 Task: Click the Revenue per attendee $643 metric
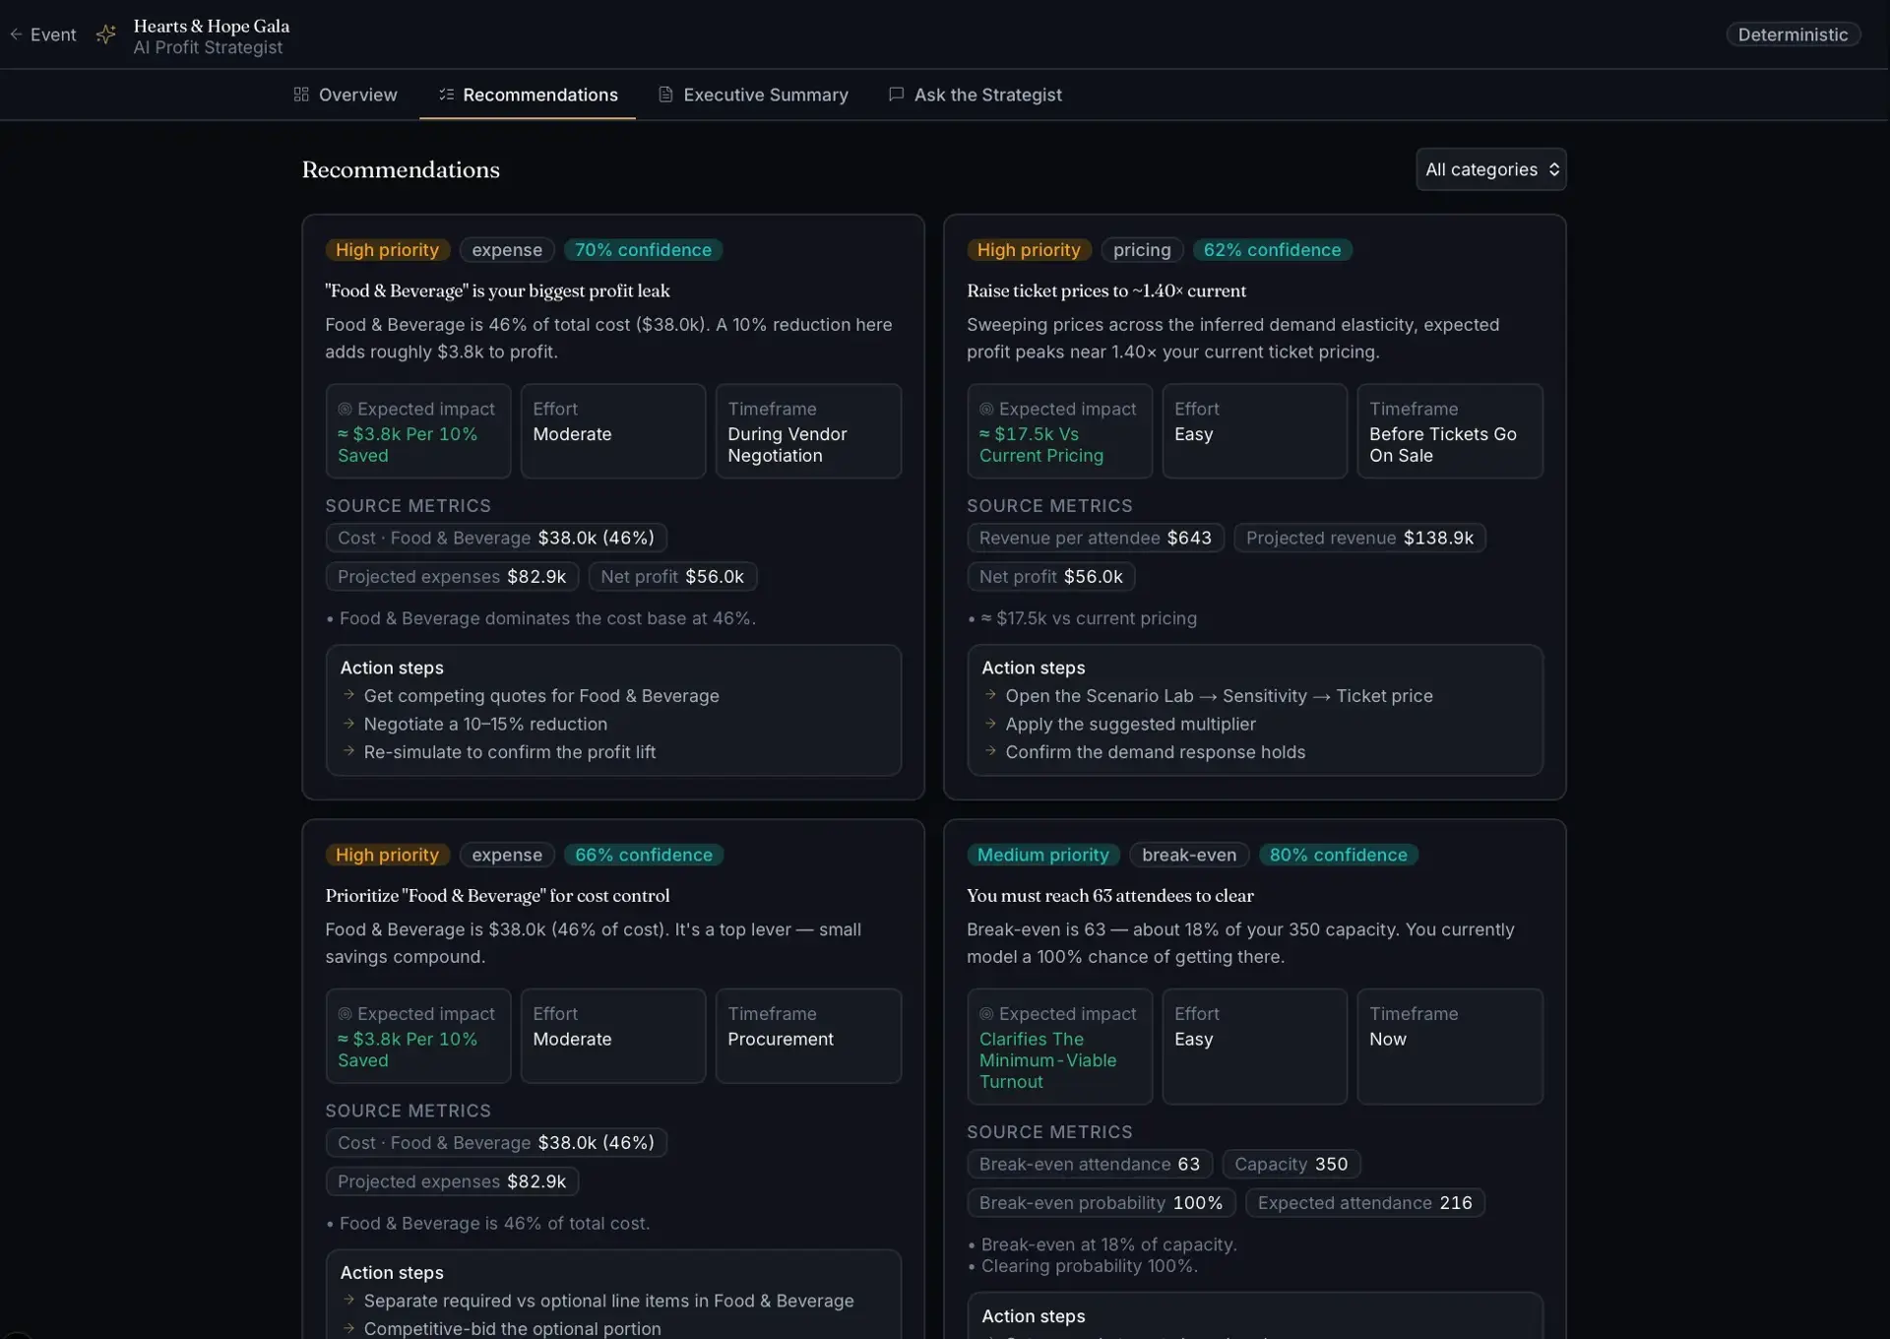point(1096,538)
